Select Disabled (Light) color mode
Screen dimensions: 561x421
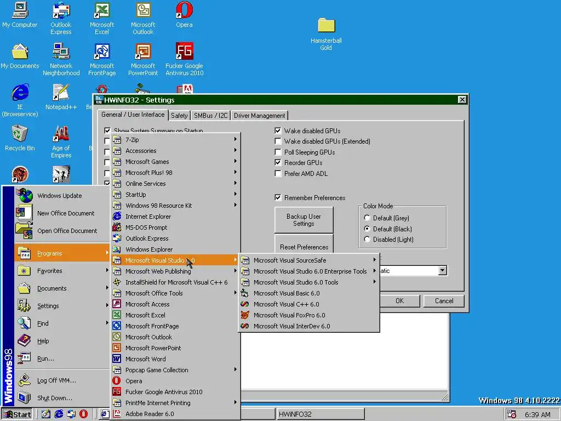[x=367, y=239]
